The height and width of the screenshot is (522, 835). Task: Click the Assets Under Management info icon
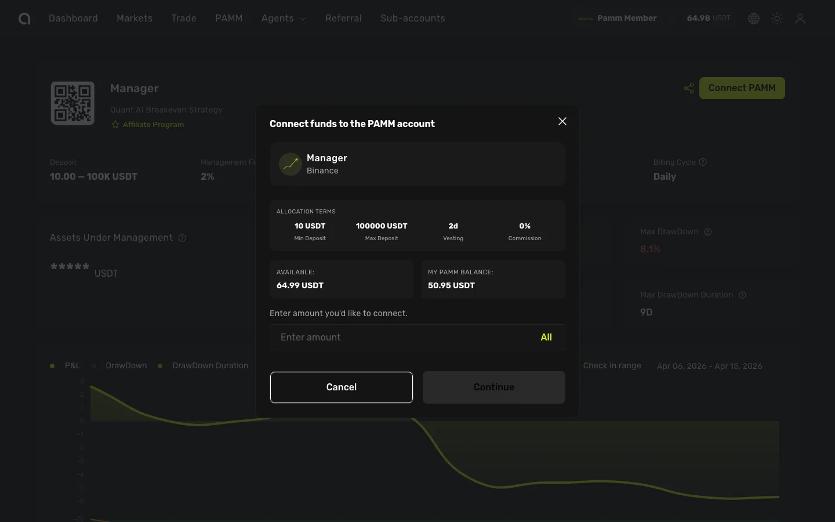[x=182, y=238]
